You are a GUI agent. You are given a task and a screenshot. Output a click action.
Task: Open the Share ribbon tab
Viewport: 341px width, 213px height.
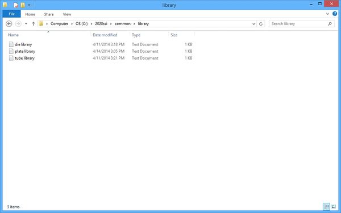point(49,14)
